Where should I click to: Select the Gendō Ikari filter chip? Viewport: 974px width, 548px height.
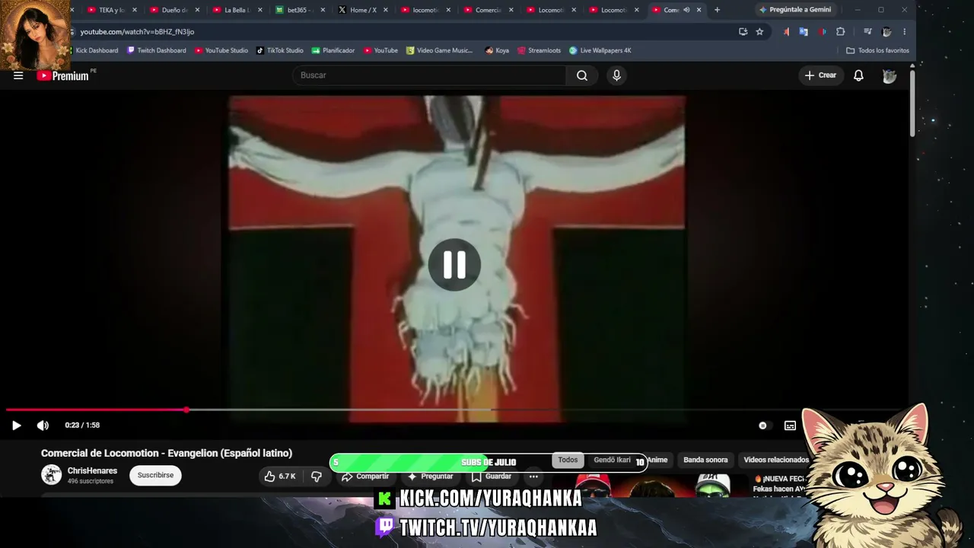(x=612, y=460)
